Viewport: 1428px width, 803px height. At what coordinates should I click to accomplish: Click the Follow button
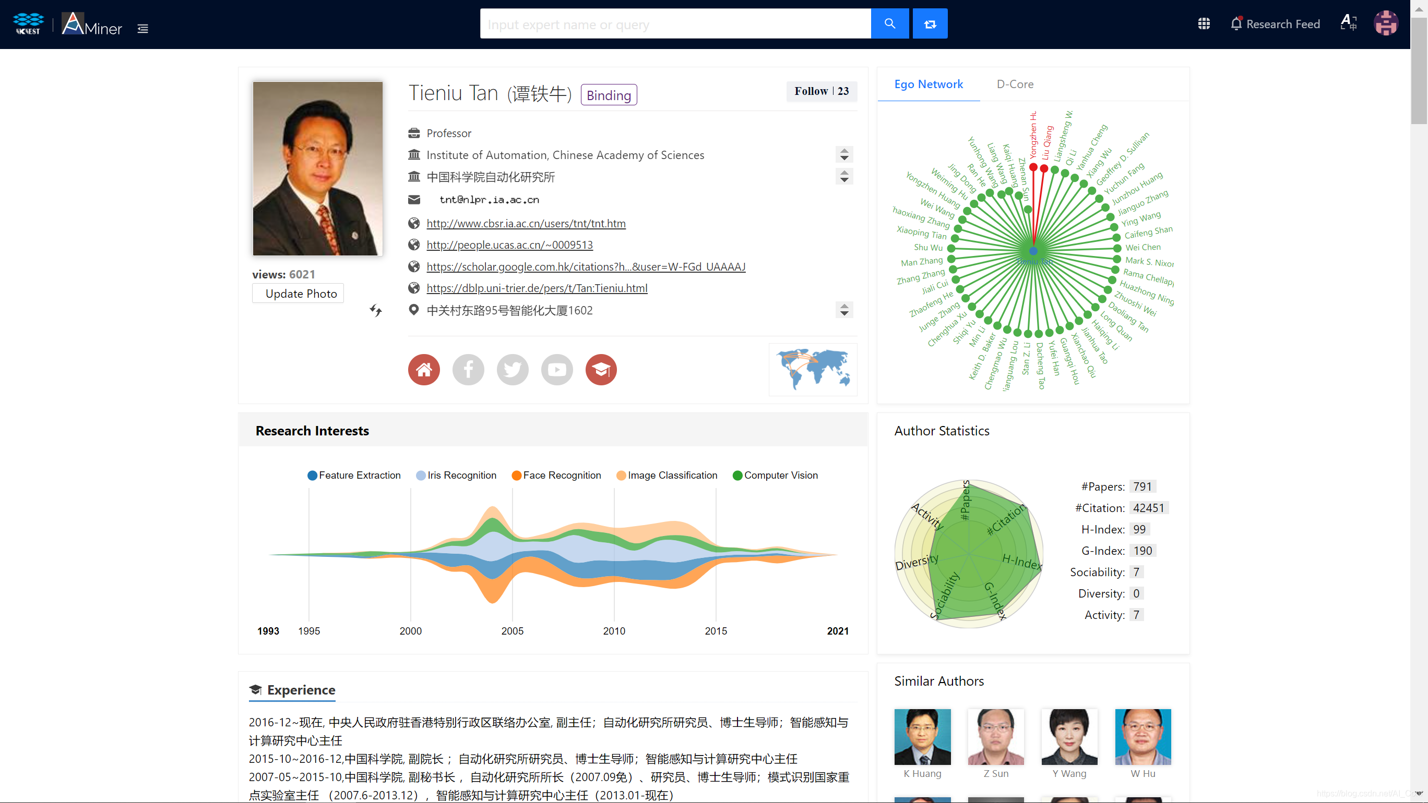click(x=821, y=91)
